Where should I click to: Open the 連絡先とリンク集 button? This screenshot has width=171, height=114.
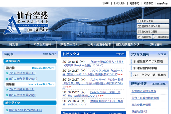tap(153, 26)
